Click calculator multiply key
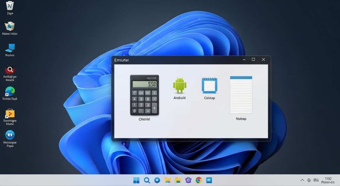This screenshot has width=340, height=186. (154, 99)
